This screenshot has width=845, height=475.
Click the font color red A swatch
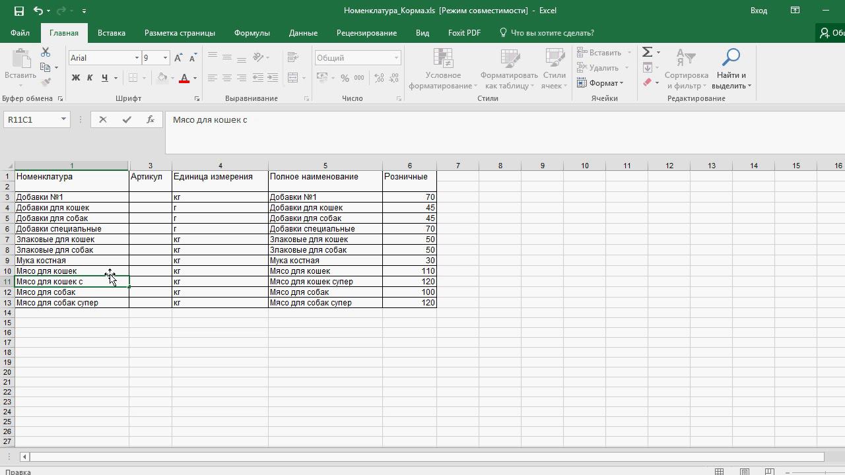[x=184, y=78]
